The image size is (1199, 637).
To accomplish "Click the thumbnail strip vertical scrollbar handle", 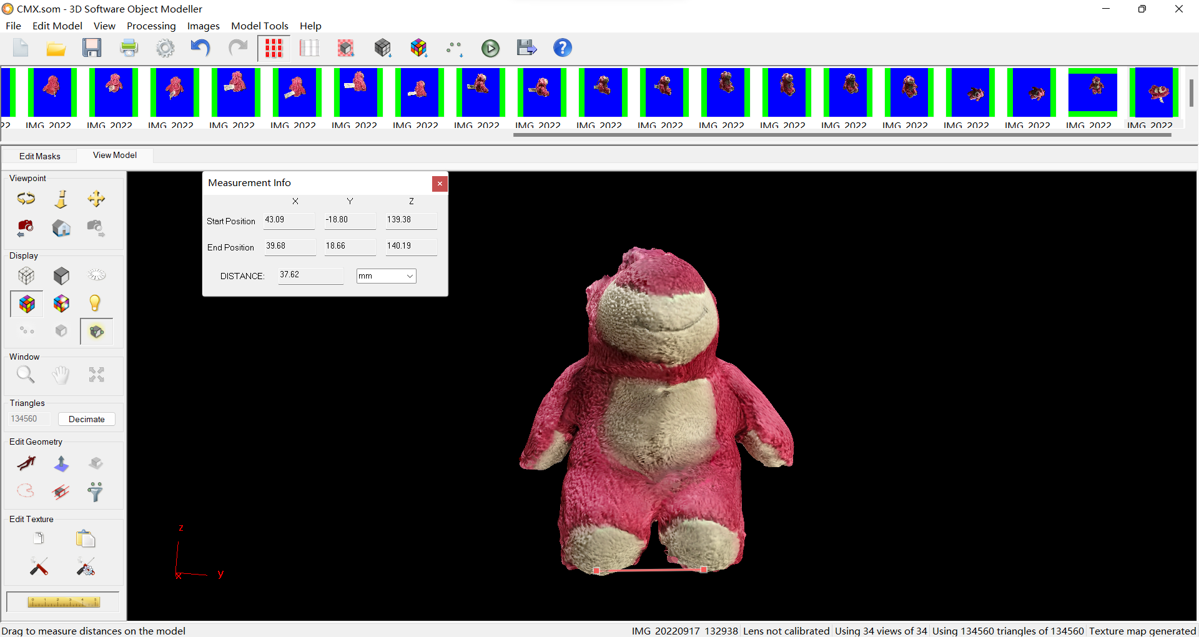I will (x=1191, y=92).
